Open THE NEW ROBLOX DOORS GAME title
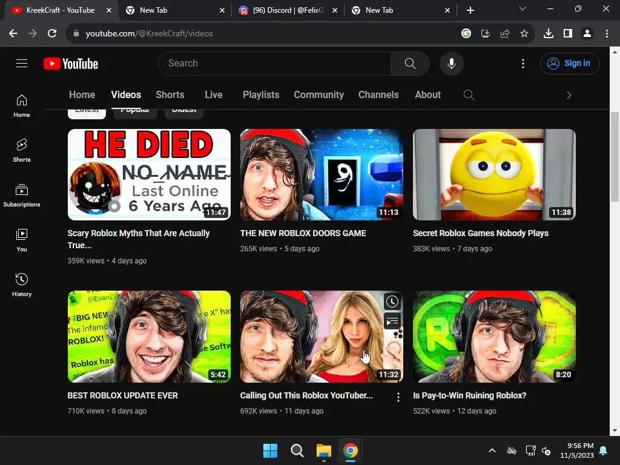 click(x=303, y=233)
